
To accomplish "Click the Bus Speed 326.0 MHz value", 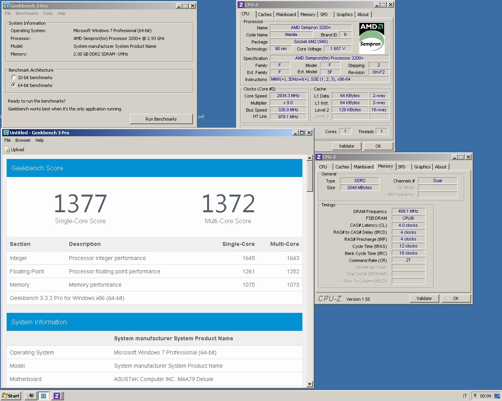I will [288, 110].
